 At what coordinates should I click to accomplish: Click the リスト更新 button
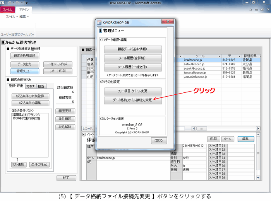(19, 165)
